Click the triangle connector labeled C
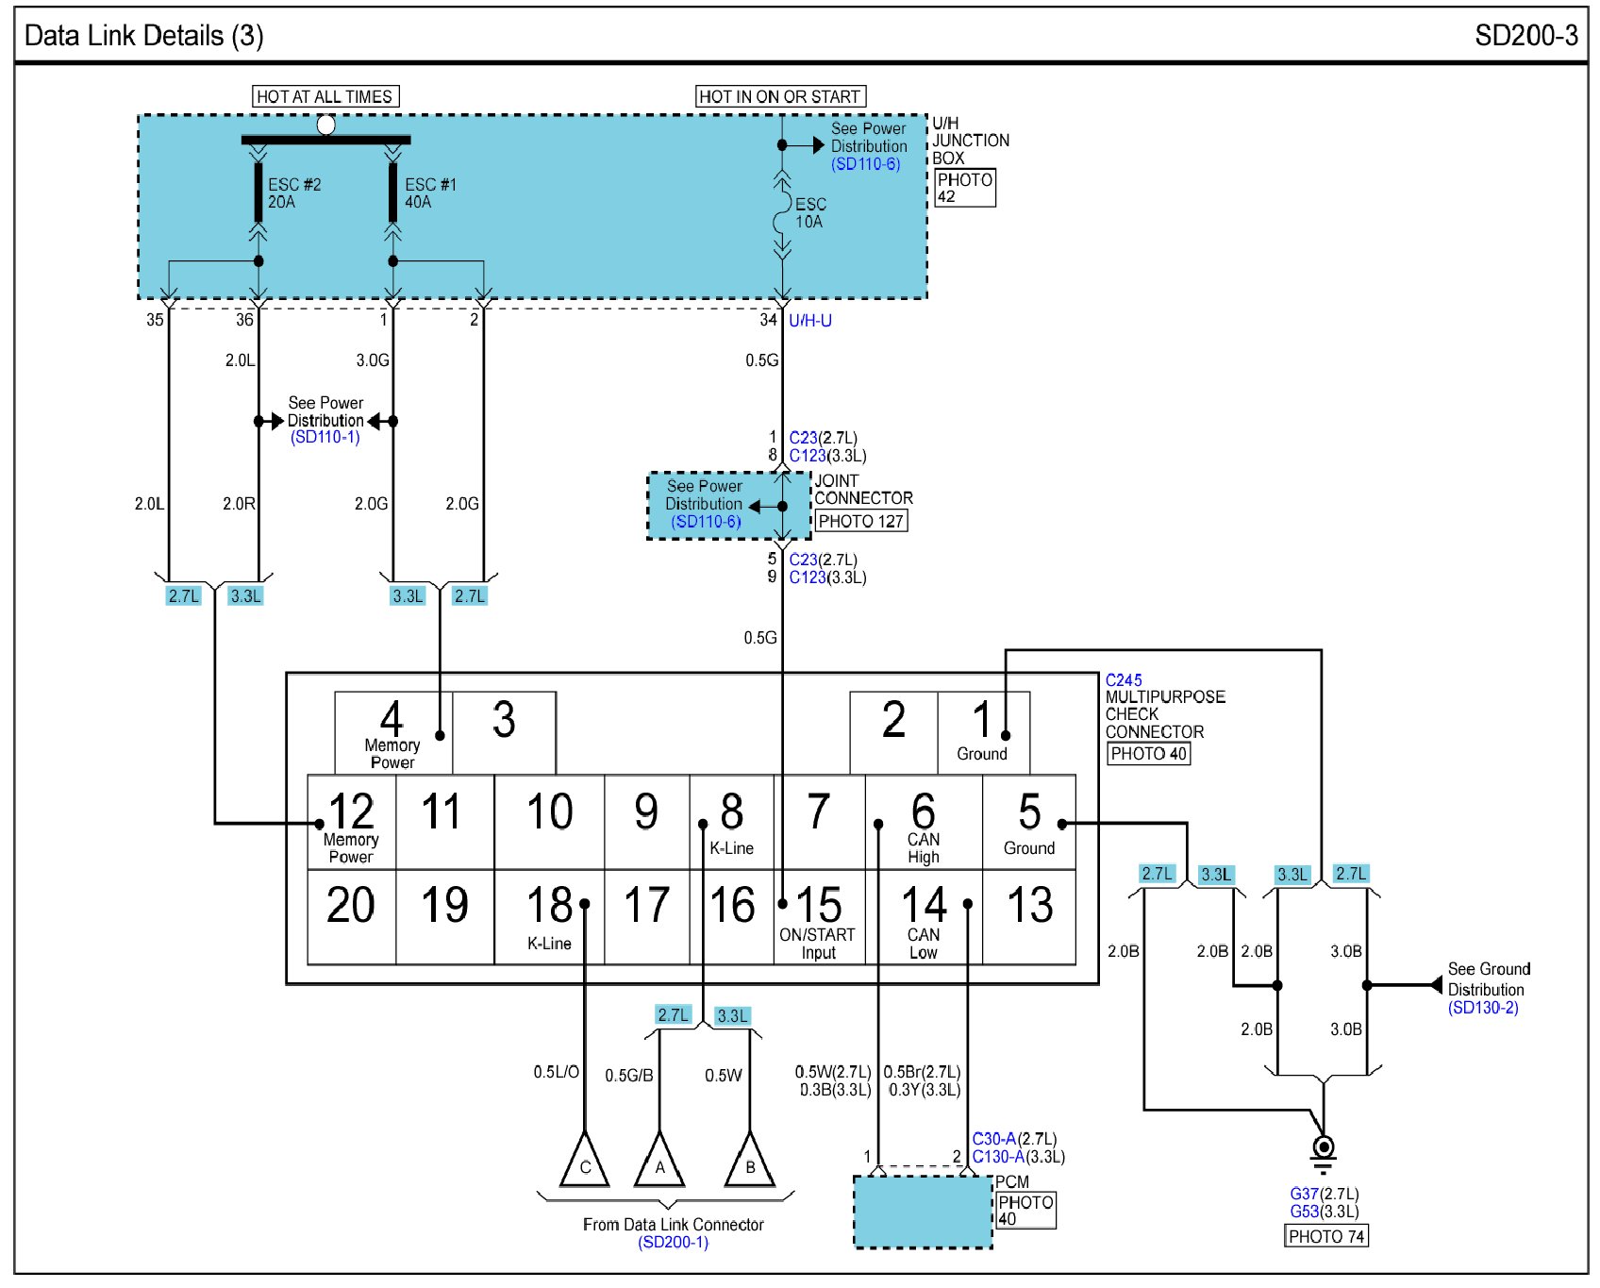Image resolution: width=1600 pixels, height=1288 pixels. coord(585,1162)
